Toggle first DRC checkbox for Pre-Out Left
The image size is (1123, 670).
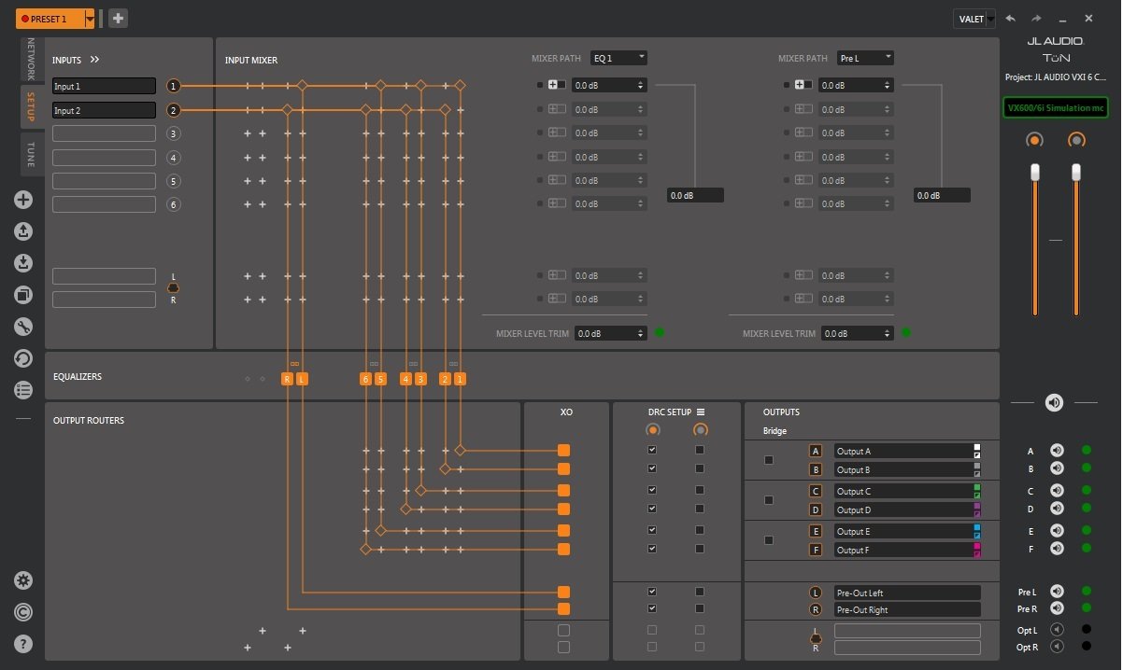click(x=652, y=592)
